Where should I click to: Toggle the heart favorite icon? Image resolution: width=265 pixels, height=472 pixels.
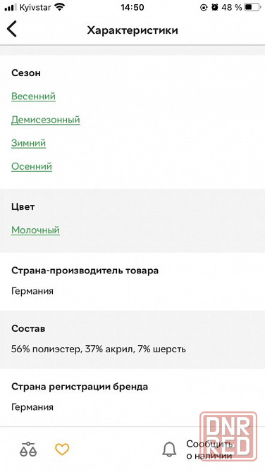coord(62,449)
